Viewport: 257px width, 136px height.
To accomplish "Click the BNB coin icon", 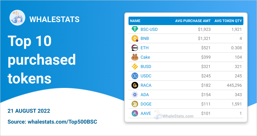I will click(135, 38).
